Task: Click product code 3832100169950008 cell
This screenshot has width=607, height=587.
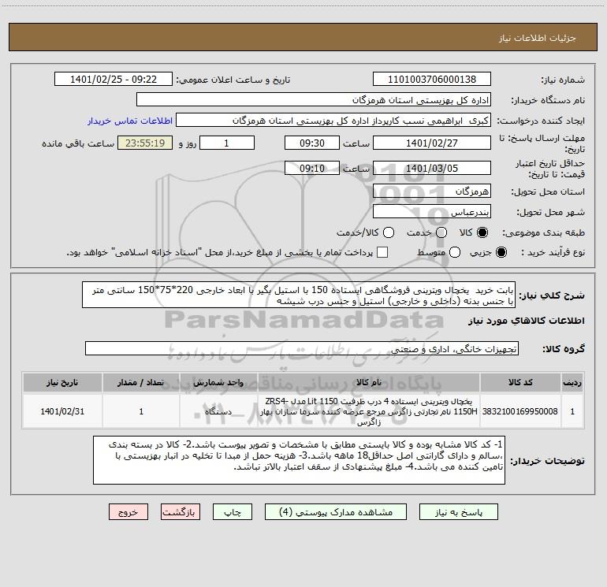Action: [x=520, y=411]
